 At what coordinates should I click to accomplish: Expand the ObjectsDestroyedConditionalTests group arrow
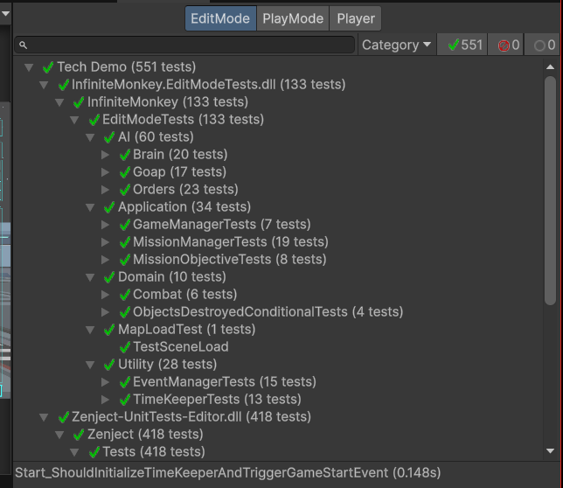coord(105,312)
